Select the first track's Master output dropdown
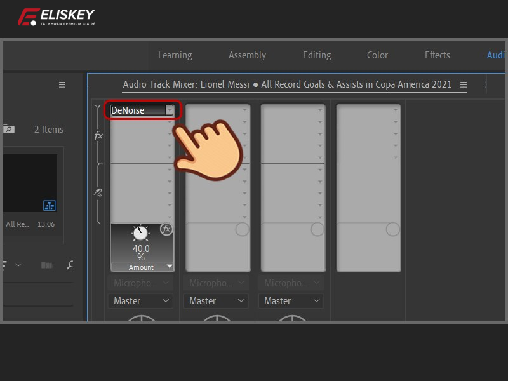Screen dimensions: 508x381 pos(142,300)
